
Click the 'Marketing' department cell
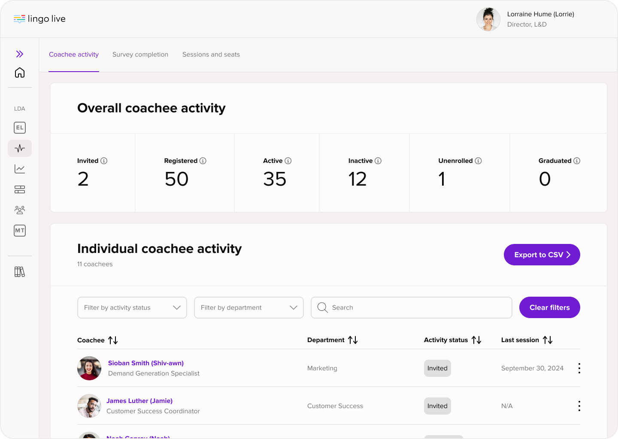(x=322, y=368)
